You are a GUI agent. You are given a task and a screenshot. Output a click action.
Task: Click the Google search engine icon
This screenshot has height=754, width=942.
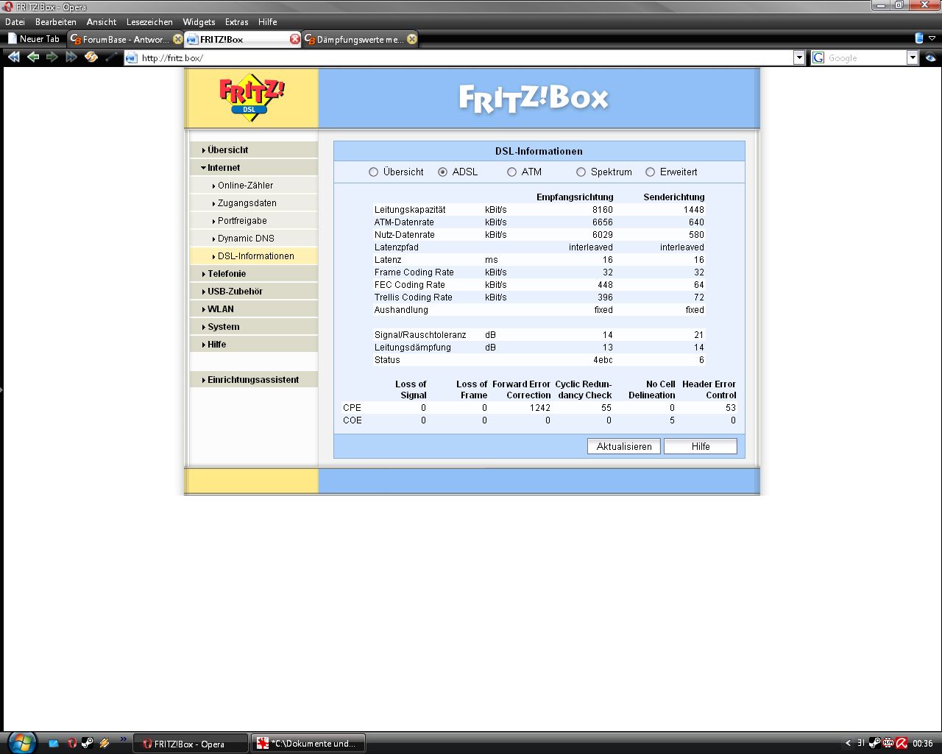[818, 58]
